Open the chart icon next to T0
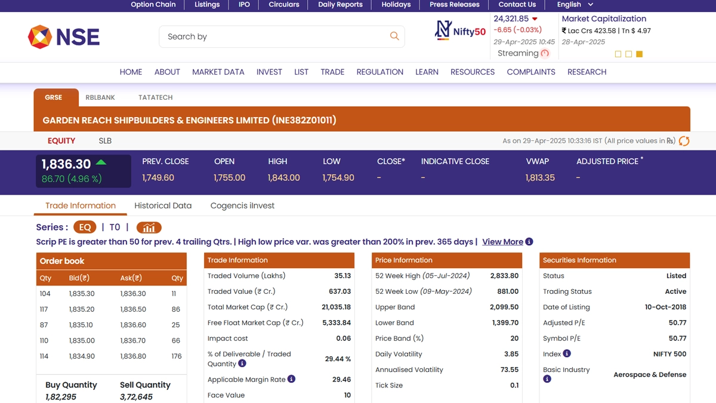Image resolution: width=716 pixels, height=403 pixels. click(x=149, y=227)
